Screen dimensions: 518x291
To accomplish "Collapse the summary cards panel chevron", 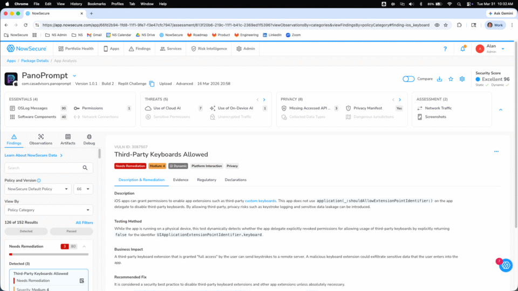I will point(501,109).
